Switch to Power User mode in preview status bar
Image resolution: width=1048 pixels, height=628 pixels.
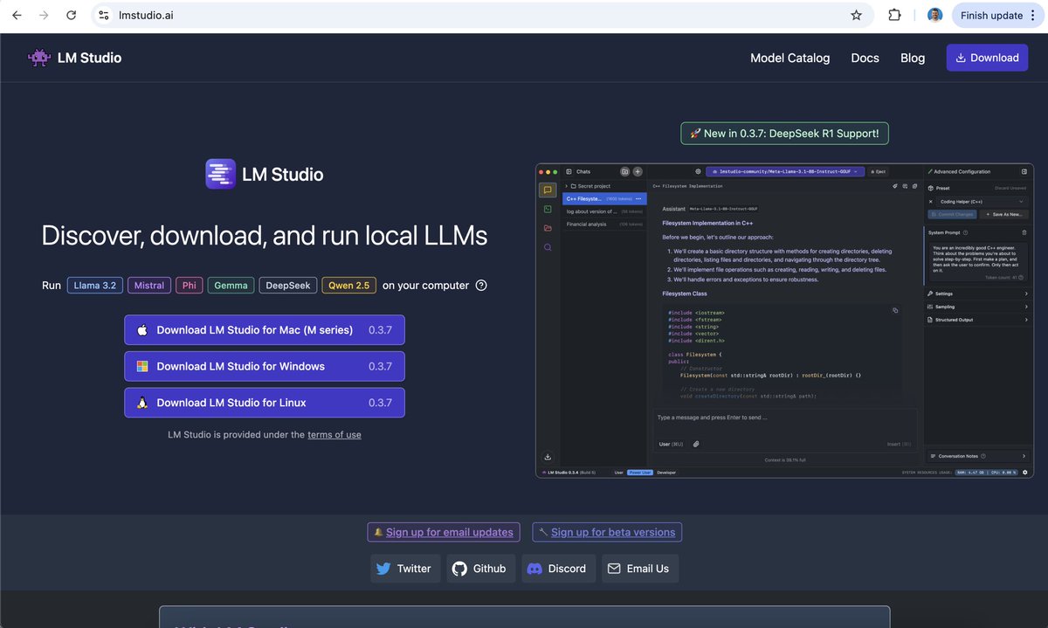click(x=640, y=473)
